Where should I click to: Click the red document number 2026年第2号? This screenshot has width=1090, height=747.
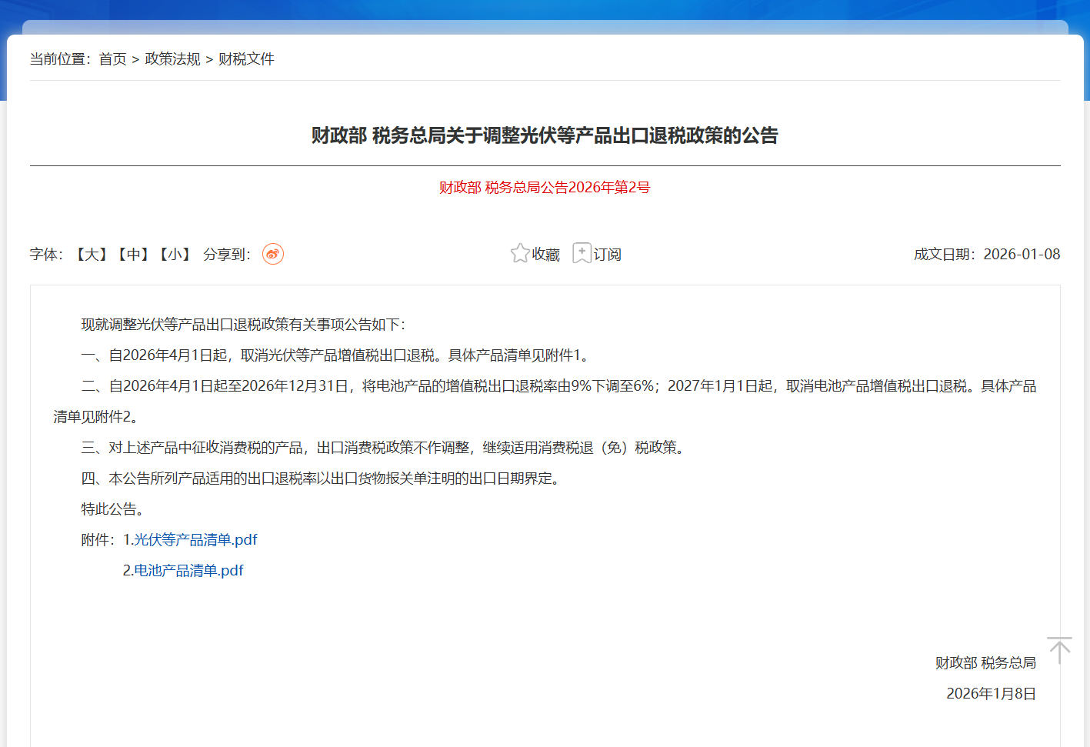[x=545, y=188]
